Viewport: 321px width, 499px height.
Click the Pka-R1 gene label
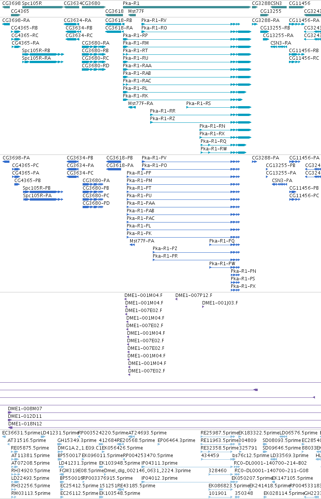(131, 3)
